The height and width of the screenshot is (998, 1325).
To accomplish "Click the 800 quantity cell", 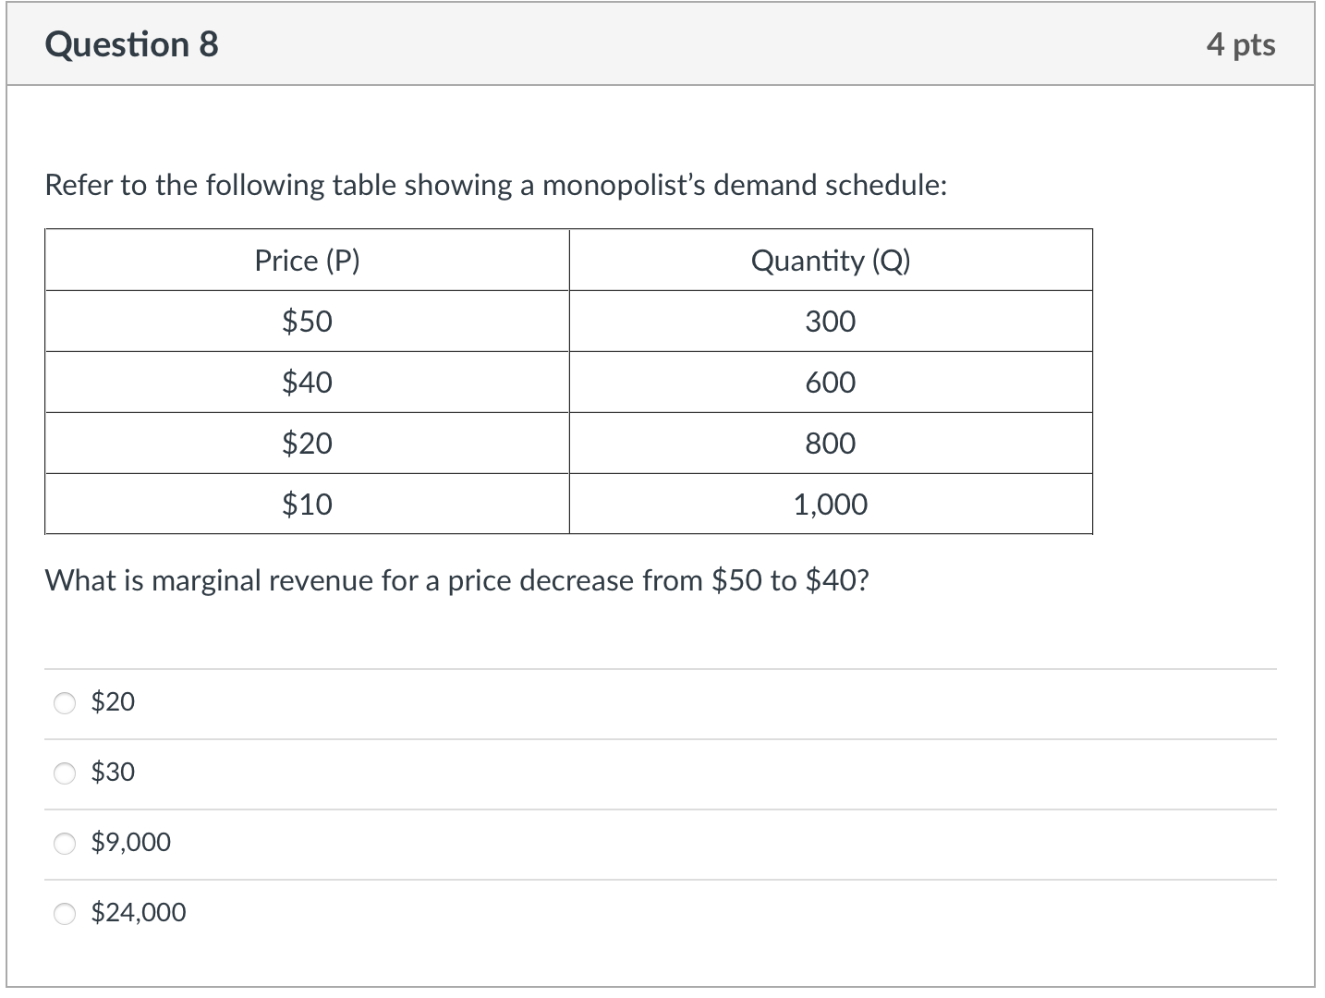I will click(831, 443).
